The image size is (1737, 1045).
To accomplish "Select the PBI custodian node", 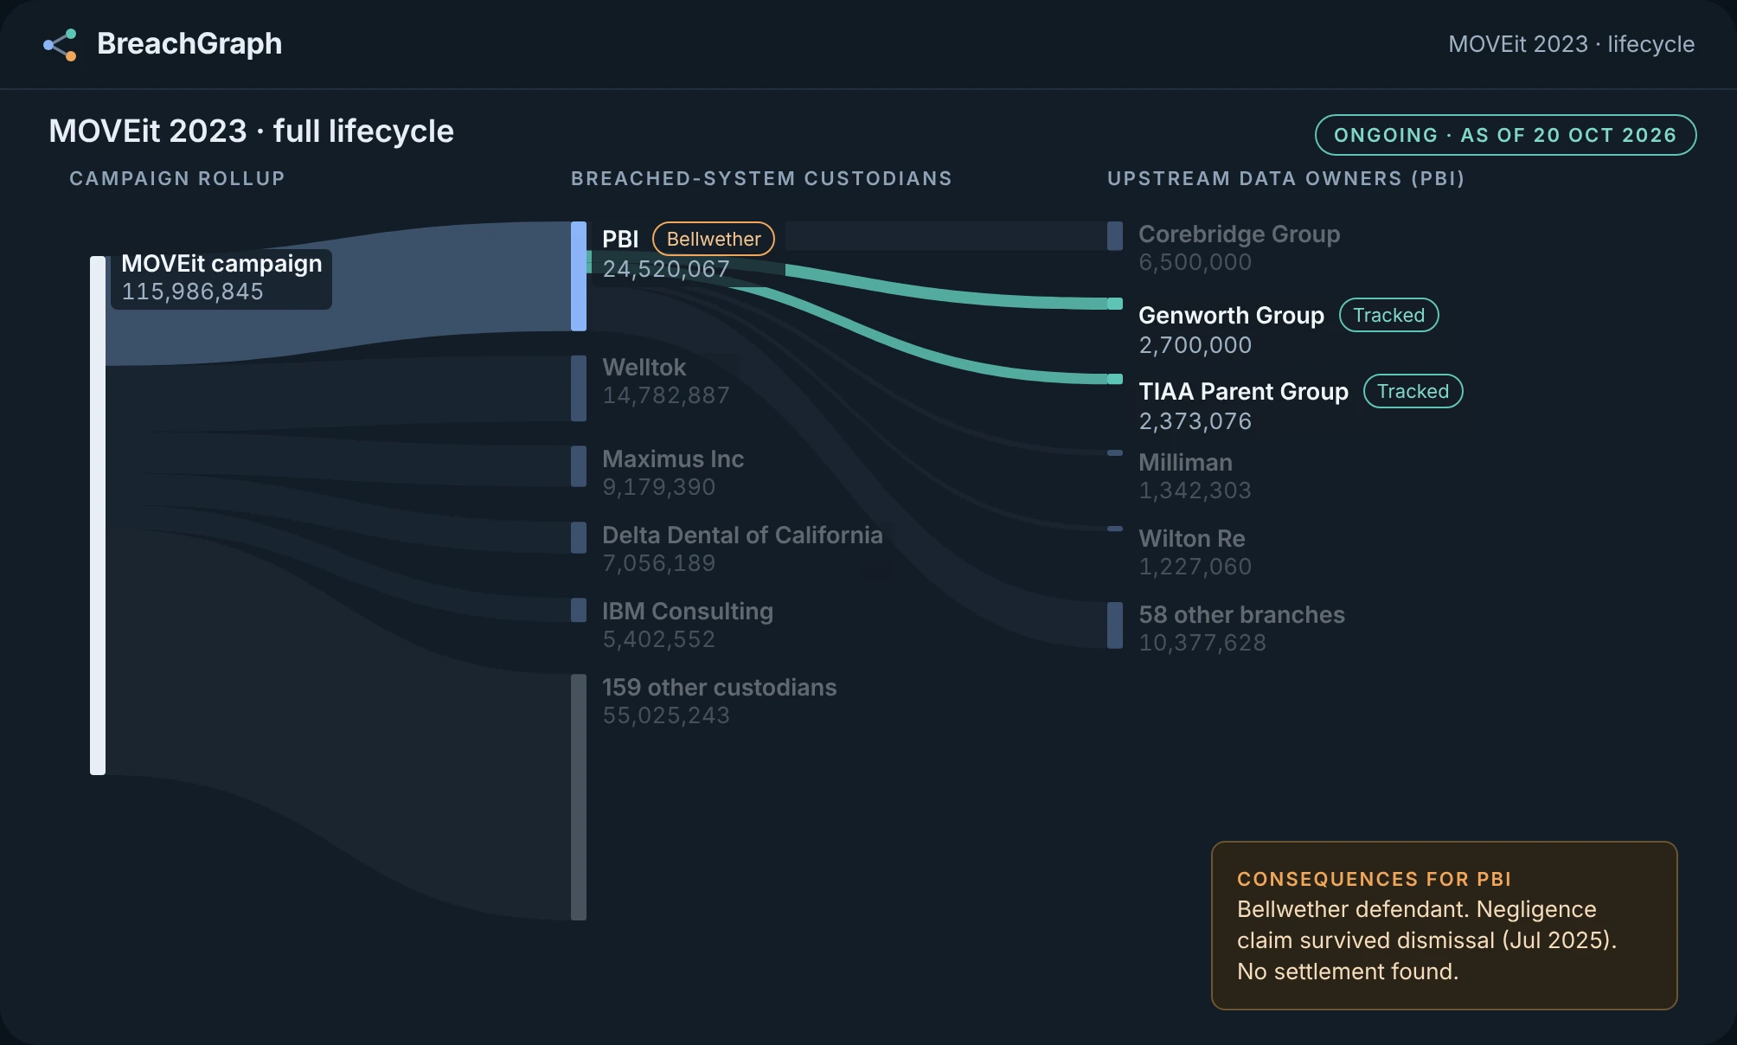I will pos(579,276).
